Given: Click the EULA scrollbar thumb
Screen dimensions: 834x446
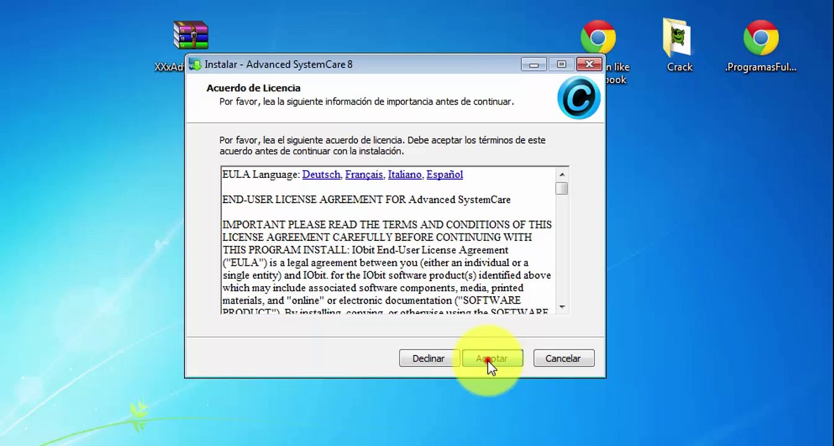Looking at the screenshot, I should coord(562,188).
